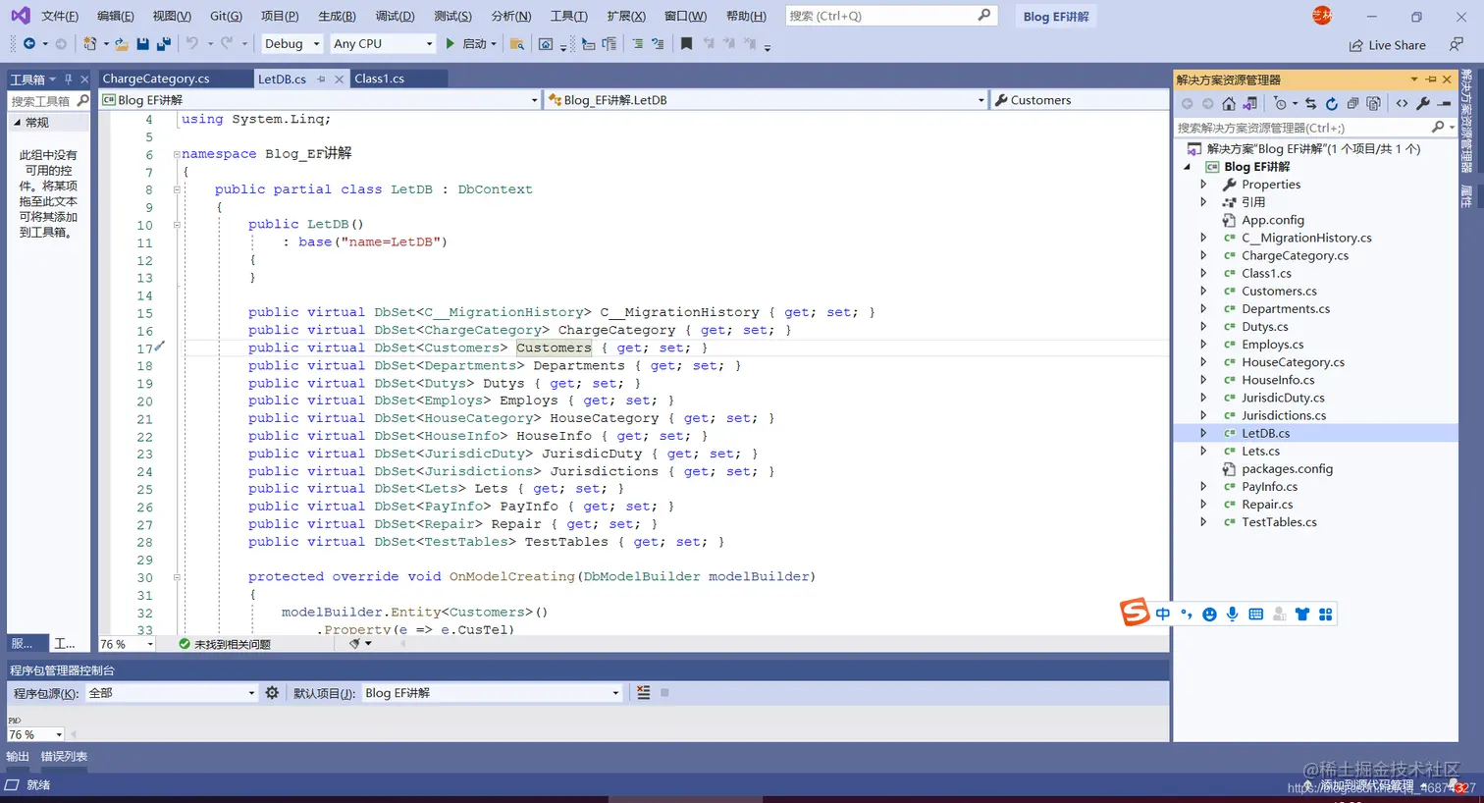Toggle bookmark with the bookmark flag icon
1484x803 pixels.
tap(686, 44)
